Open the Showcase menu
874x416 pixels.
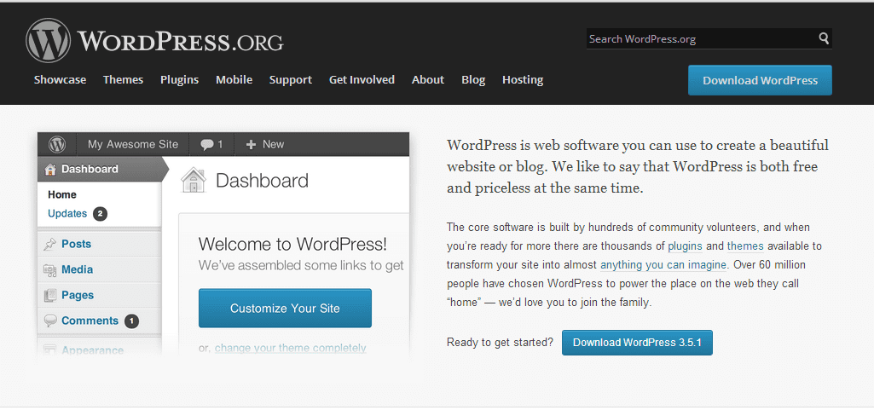pyautogui.click(x=61, y=79)
